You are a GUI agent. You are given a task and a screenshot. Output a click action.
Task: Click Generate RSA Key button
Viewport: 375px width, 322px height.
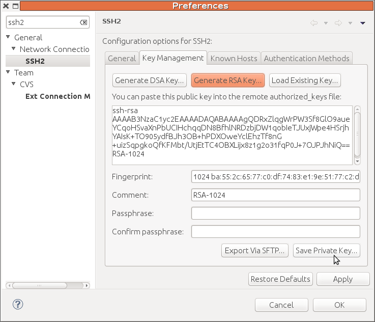point(227,81)
